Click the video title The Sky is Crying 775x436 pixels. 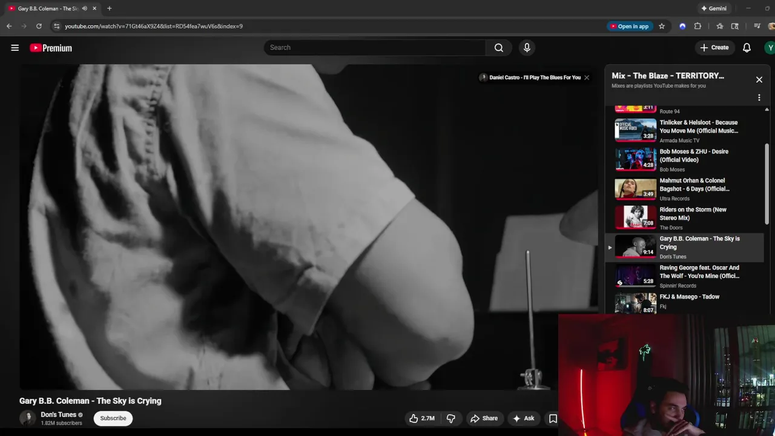(x=90, y=401)
